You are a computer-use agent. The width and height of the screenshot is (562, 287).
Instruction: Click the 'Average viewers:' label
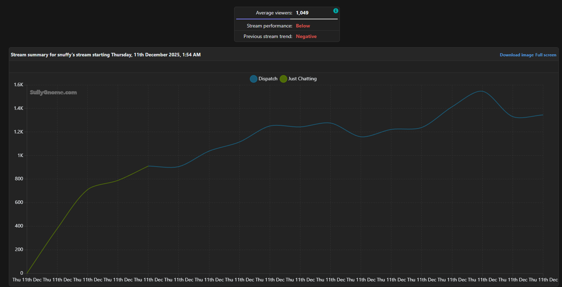274,13
